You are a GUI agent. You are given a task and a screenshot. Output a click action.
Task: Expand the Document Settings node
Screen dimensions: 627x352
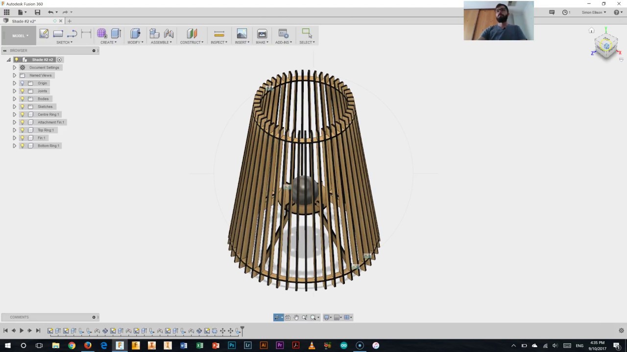tap(14, 67)
